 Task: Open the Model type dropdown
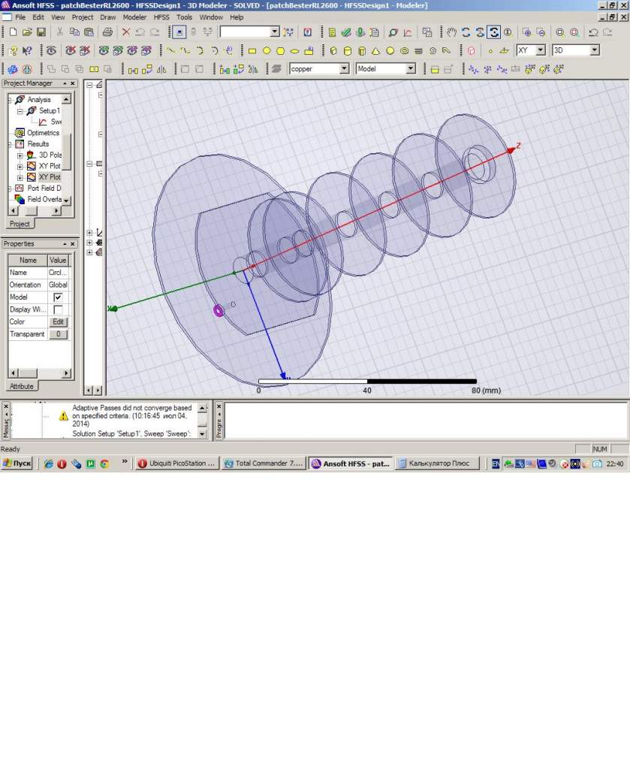(x=411, y=68)
